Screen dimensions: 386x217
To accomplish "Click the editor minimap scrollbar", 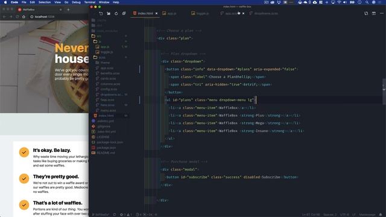I will (384, 91).
